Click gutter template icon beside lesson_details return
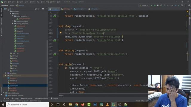Viewport: 191px width, 107px height. point(55,16)
